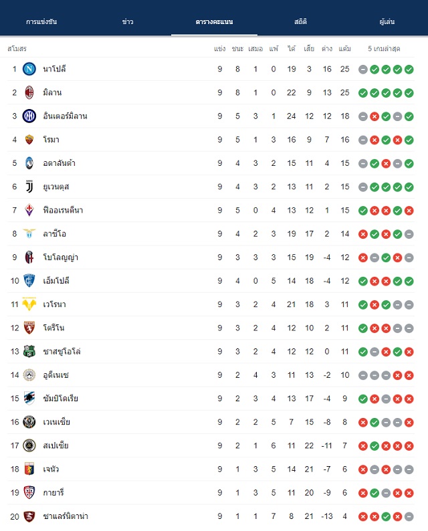Image resolution: width=428 pixels, height=531 pixels.
Task: Open the นาโปลี team name link
Action: point(54,69)
